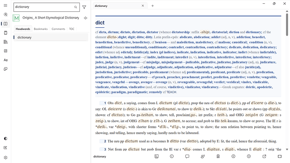This screenshot has height=163, width=290.
Task: Click paragraph number 3 marker
Action: pyautogui.click(x=103, y=149)
